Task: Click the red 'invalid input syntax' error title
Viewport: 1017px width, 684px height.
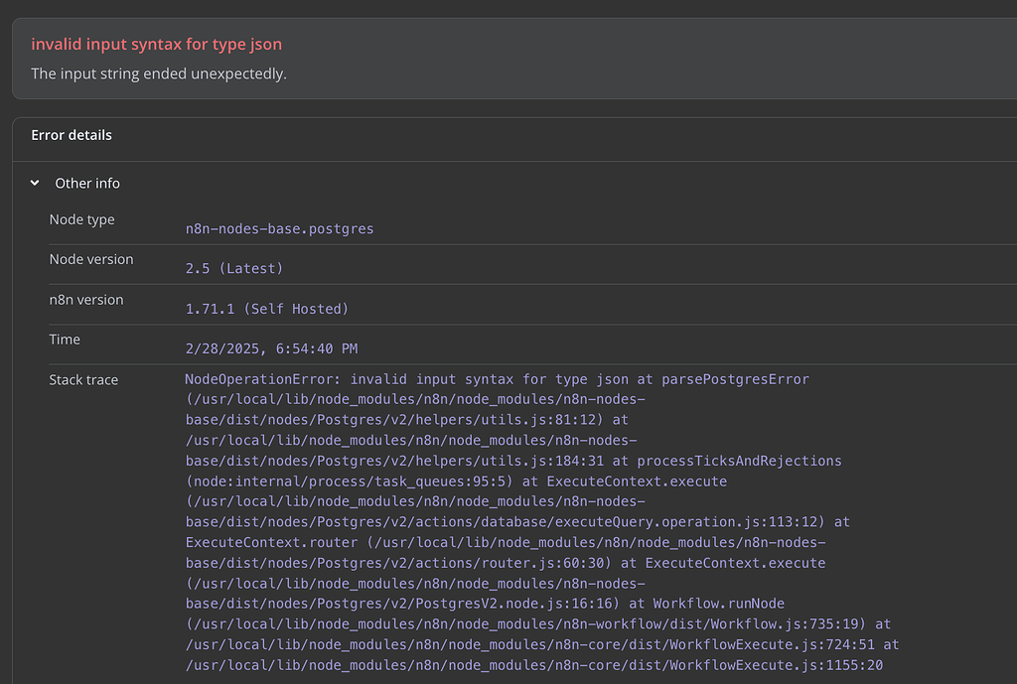Action: click(x=156, y=45)
